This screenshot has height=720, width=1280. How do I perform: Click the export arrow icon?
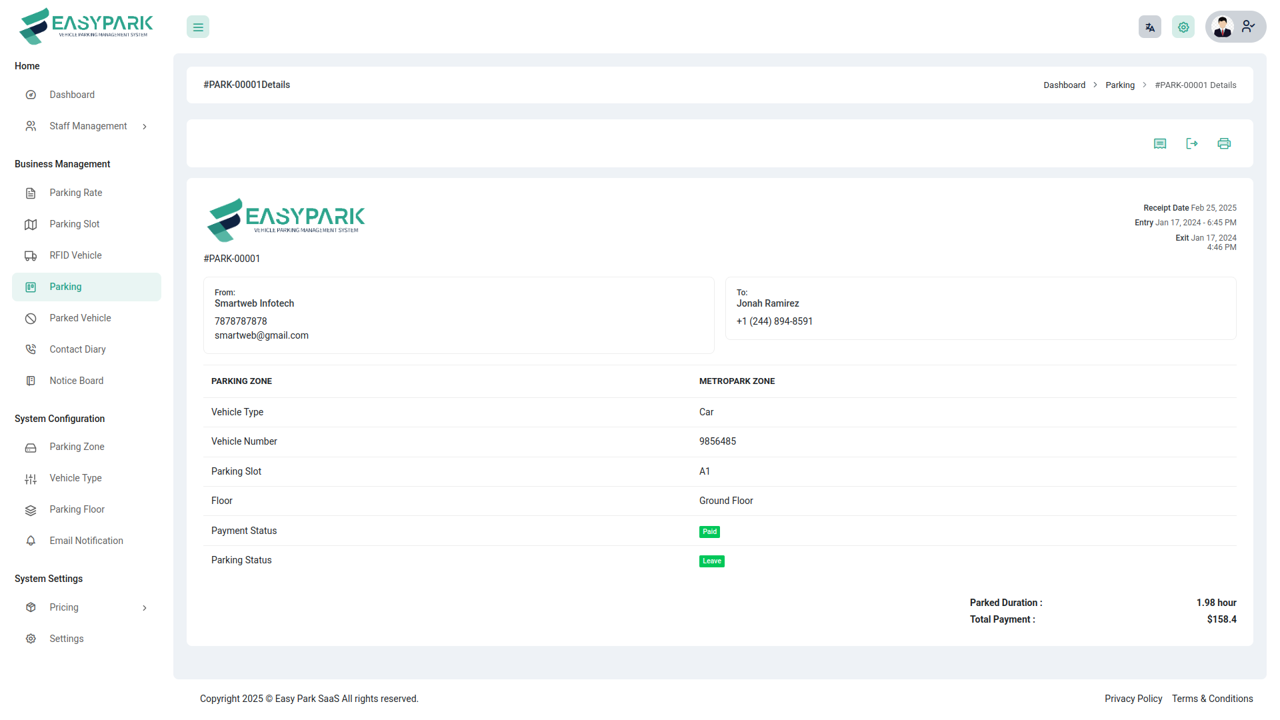point(1192,143)
